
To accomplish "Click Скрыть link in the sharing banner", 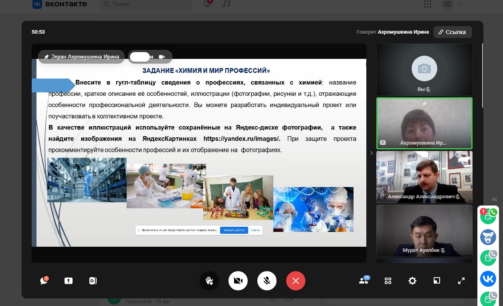I will tap(255, 230).
